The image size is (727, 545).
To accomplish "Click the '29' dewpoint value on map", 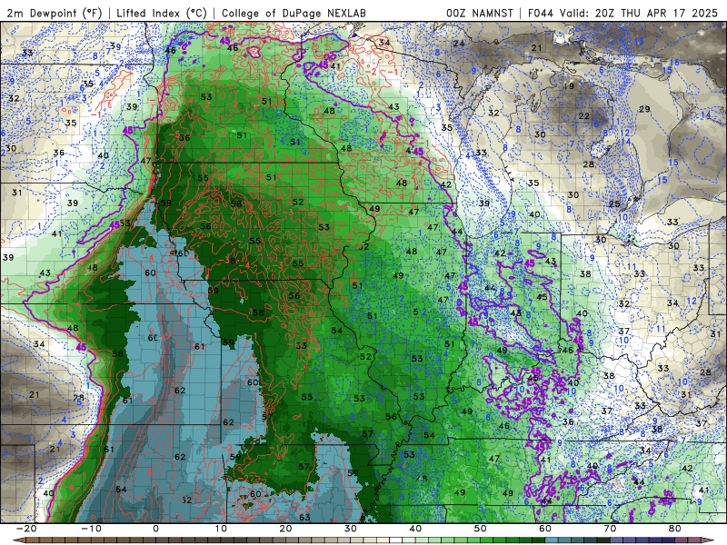I will [x=644, y=109].
